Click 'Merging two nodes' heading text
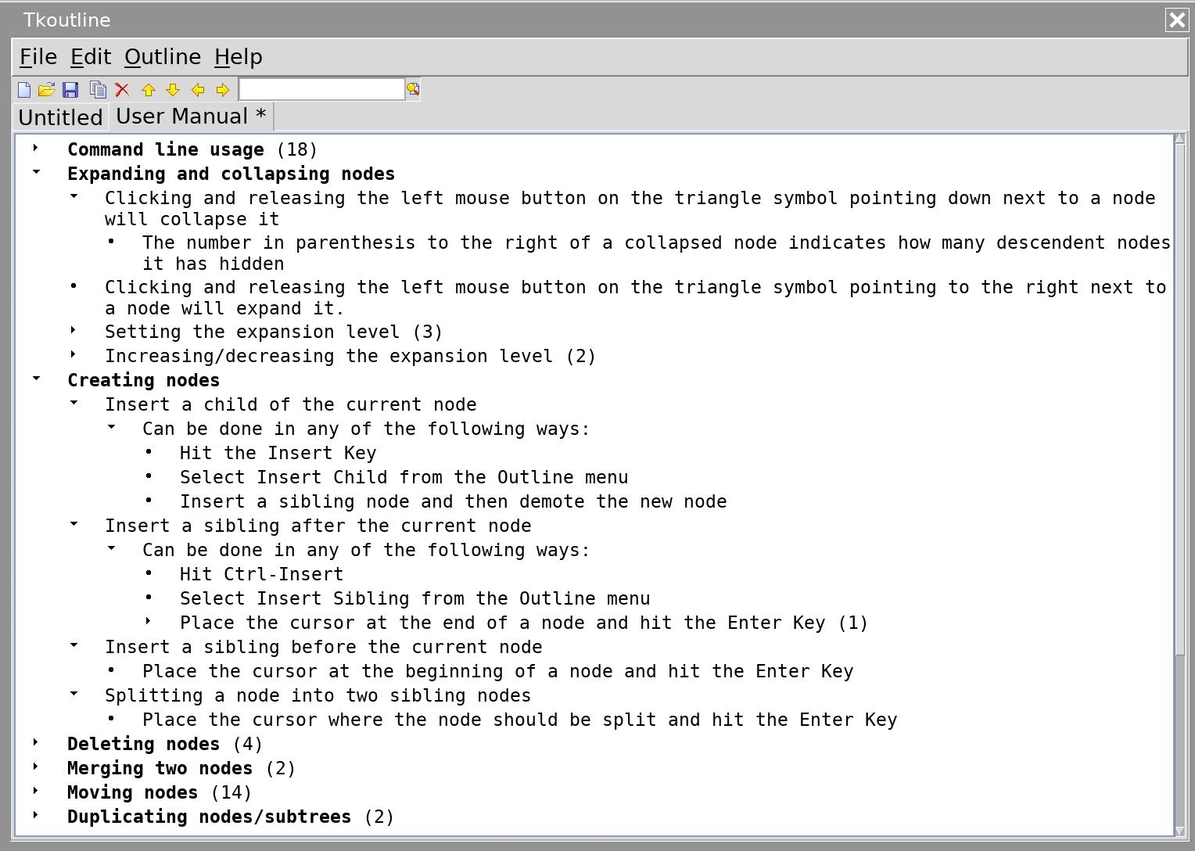This screenshot has width=1195, height=851. point(160,768)
